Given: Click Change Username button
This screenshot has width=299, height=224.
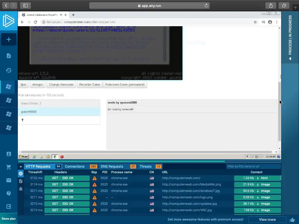Looking at the screenshot, I should (61, 85).
